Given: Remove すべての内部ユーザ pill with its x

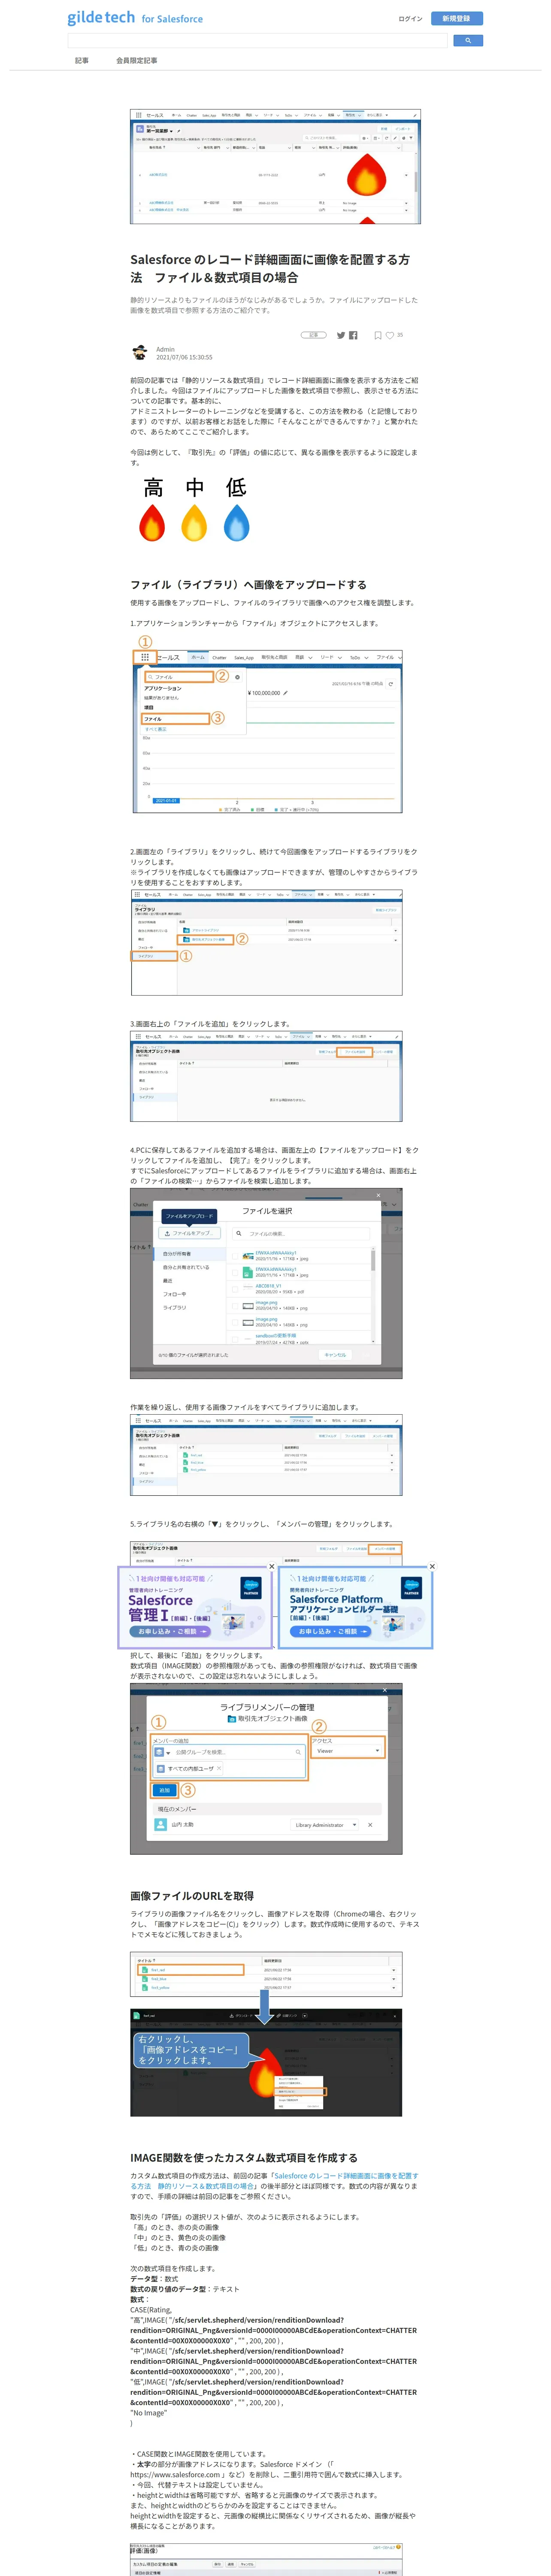Looking at the screenshot, I should (219, 1768).
